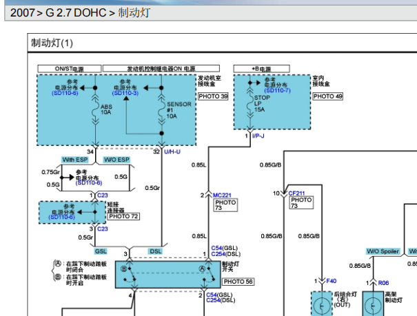
Task: Open PHOTO 49 interior junction box
Action: tap(327, 96)
